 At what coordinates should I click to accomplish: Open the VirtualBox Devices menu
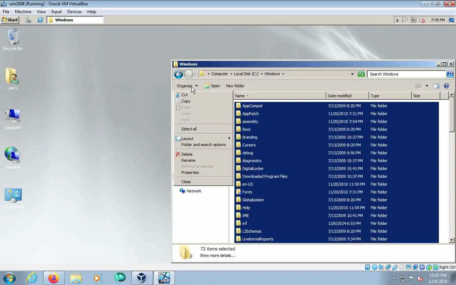(74, 12)
